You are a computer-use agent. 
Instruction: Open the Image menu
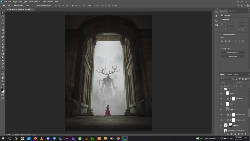[x=15, y=2]
